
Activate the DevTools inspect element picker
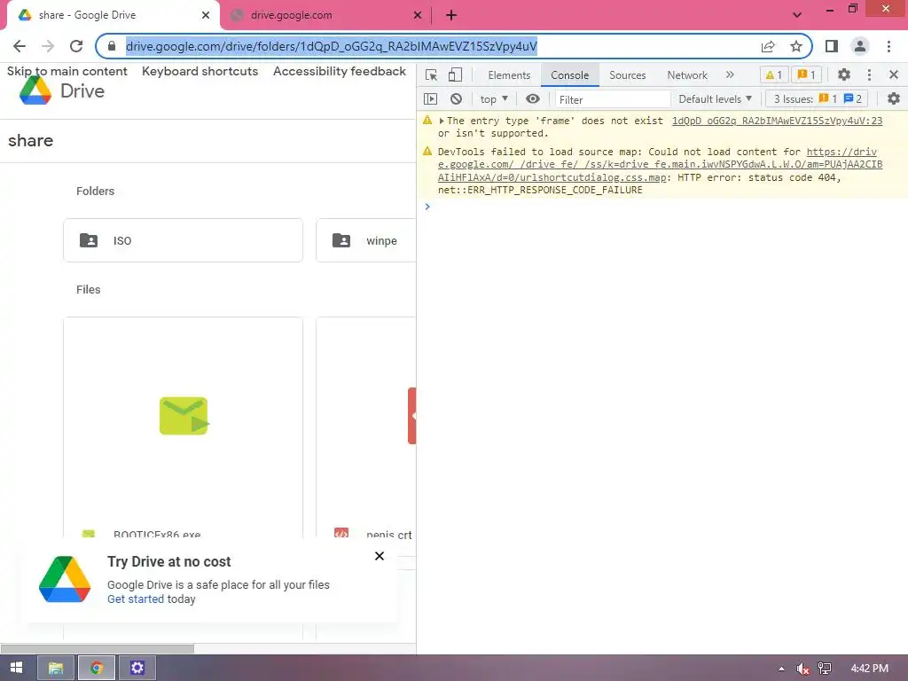(x=432, y=74)
